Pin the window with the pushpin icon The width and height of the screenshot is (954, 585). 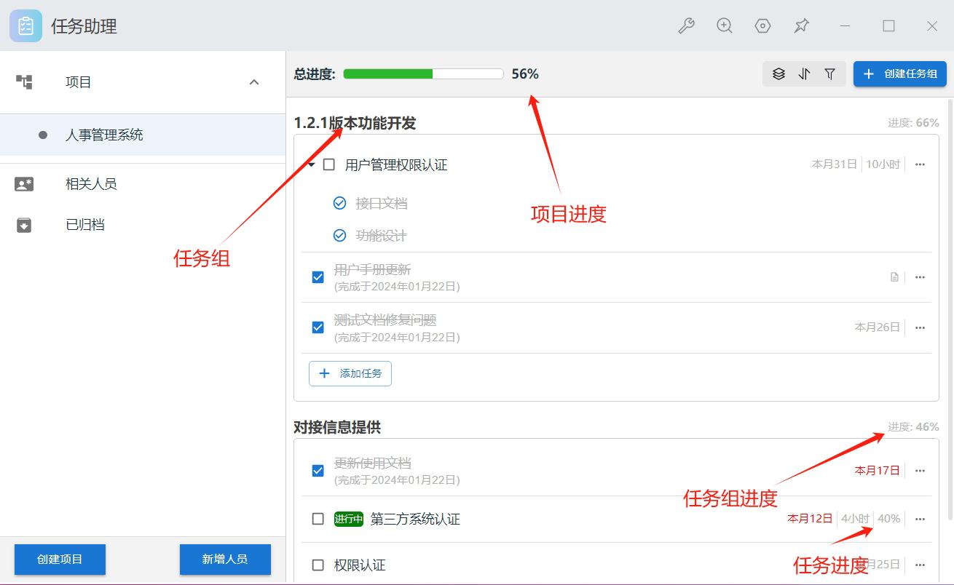pos(801,26)
